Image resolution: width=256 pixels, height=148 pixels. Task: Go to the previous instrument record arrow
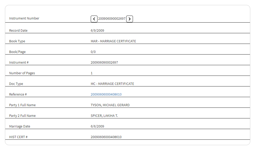[94, 19]
